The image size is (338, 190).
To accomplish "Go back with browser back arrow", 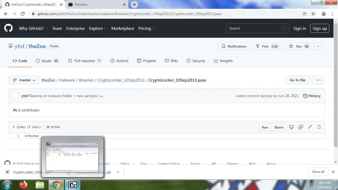I will click(6, 14).
